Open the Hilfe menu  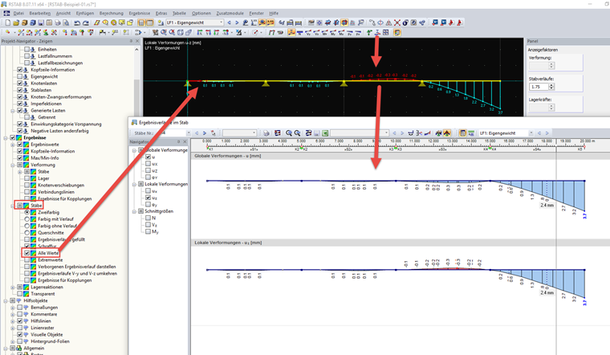pyautogui.click(x=274, y=13)
